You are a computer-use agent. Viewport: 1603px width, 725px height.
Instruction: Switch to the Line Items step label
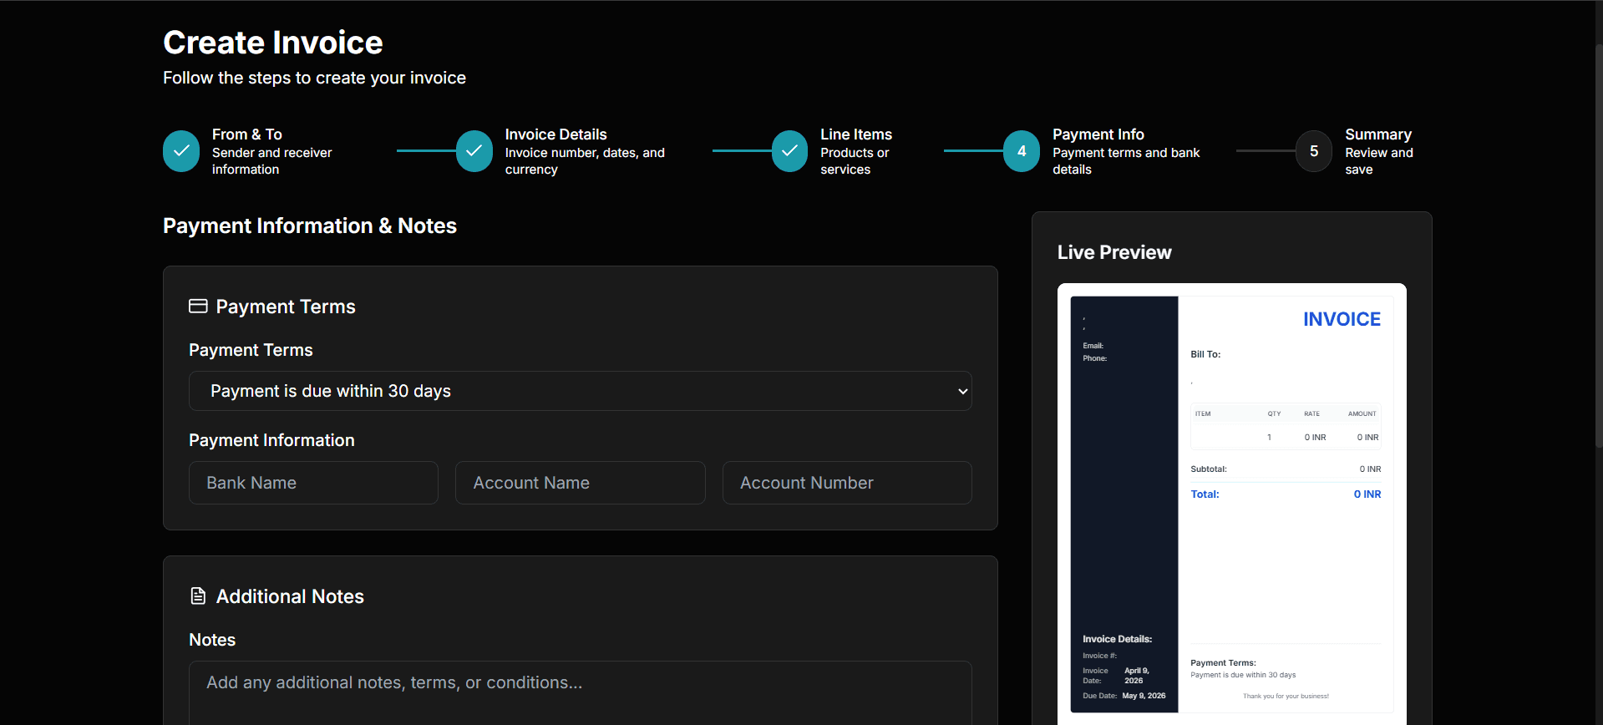pyautogui.click(x=855, y=134)
